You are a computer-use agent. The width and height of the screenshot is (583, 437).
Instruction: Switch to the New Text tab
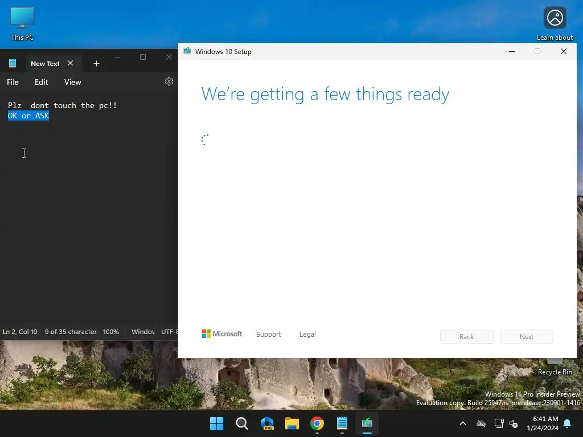point(45,64)
